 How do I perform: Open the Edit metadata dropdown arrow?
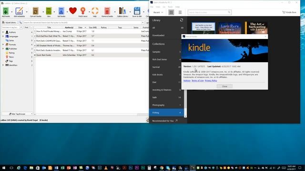[27, 12]
